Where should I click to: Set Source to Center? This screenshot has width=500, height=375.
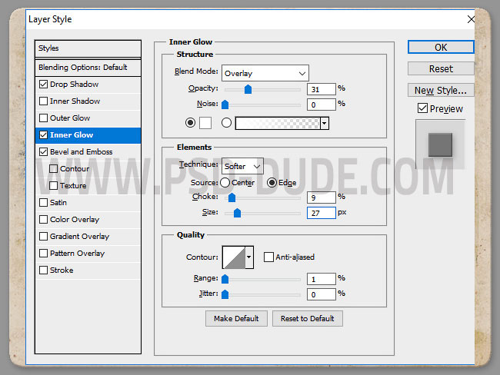click(225, 183)
